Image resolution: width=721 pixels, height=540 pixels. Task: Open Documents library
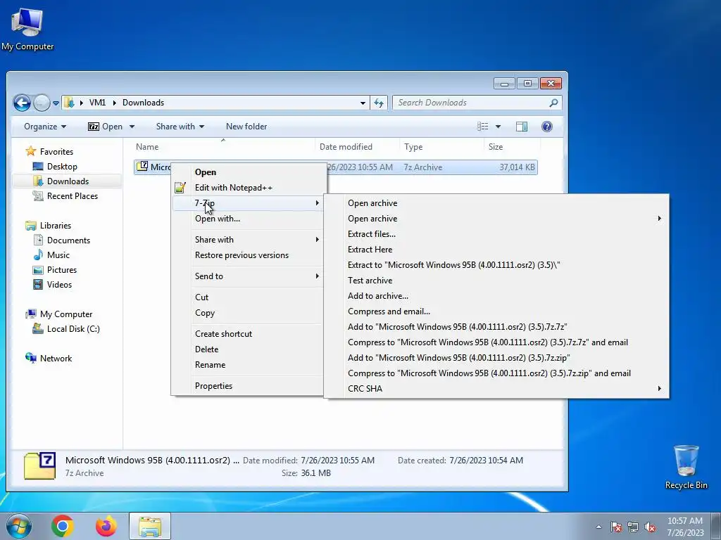pyautogui.click(x=68, y=240)
